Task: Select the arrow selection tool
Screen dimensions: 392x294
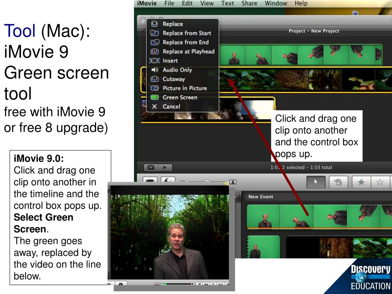Action: pyautogui.click(x=316, y=182)
